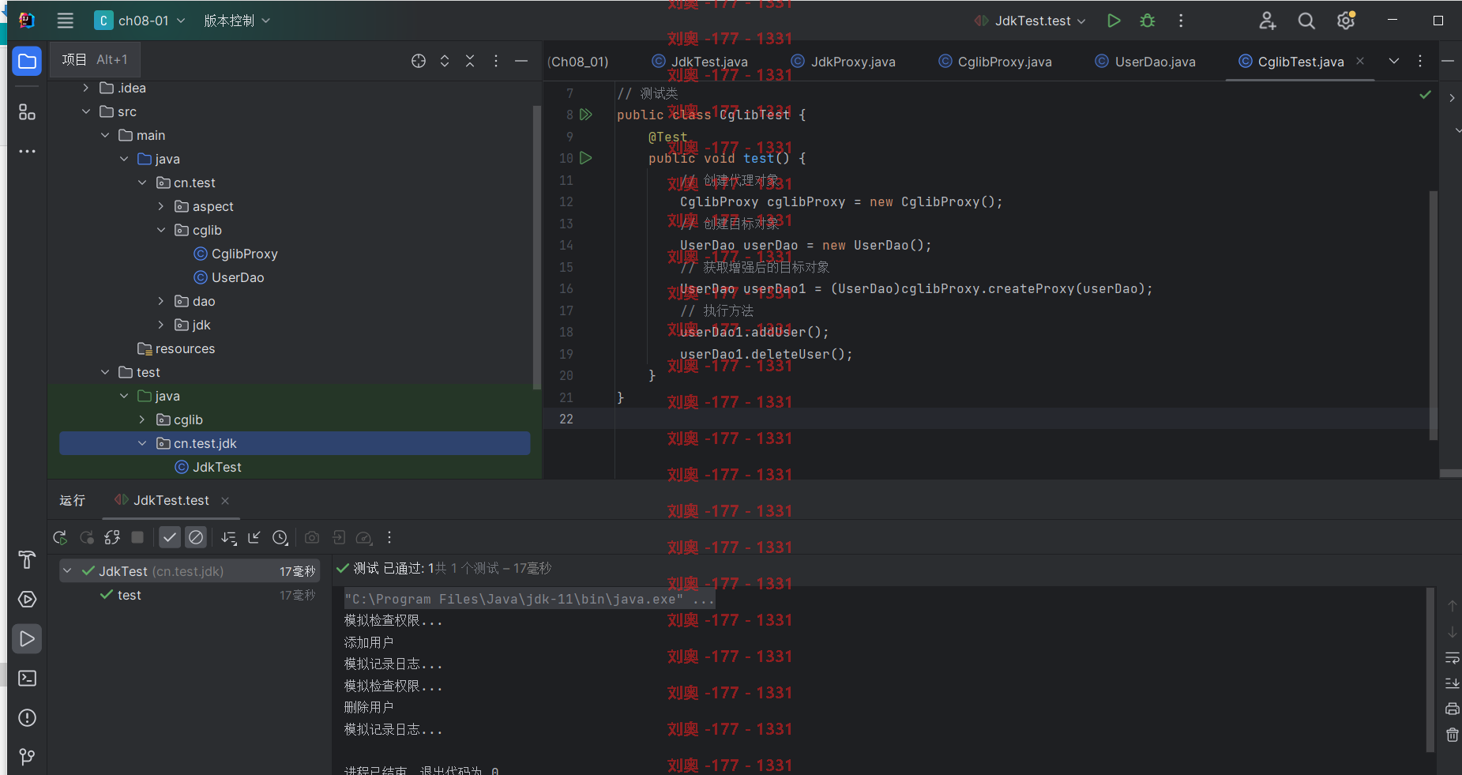Viewport: 1462px width, 775px height.
Task: Open the main hamburger menu
Action: tap(66, 21)
